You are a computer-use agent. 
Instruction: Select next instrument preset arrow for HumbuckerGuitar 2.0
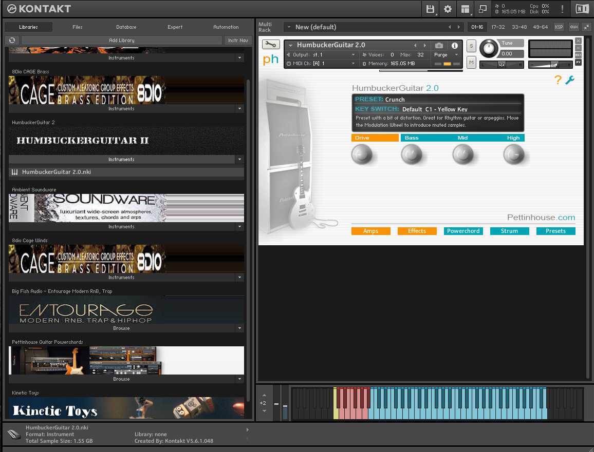pos(424,45)
